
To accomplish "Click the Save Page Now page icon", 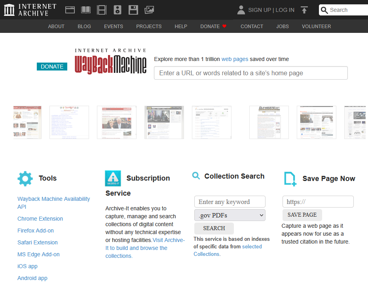I will click(290, 179).
